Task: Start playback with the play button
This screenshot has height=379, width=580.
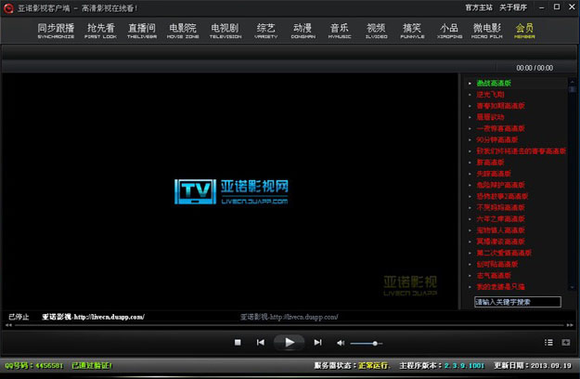Action: coord(290,343)
